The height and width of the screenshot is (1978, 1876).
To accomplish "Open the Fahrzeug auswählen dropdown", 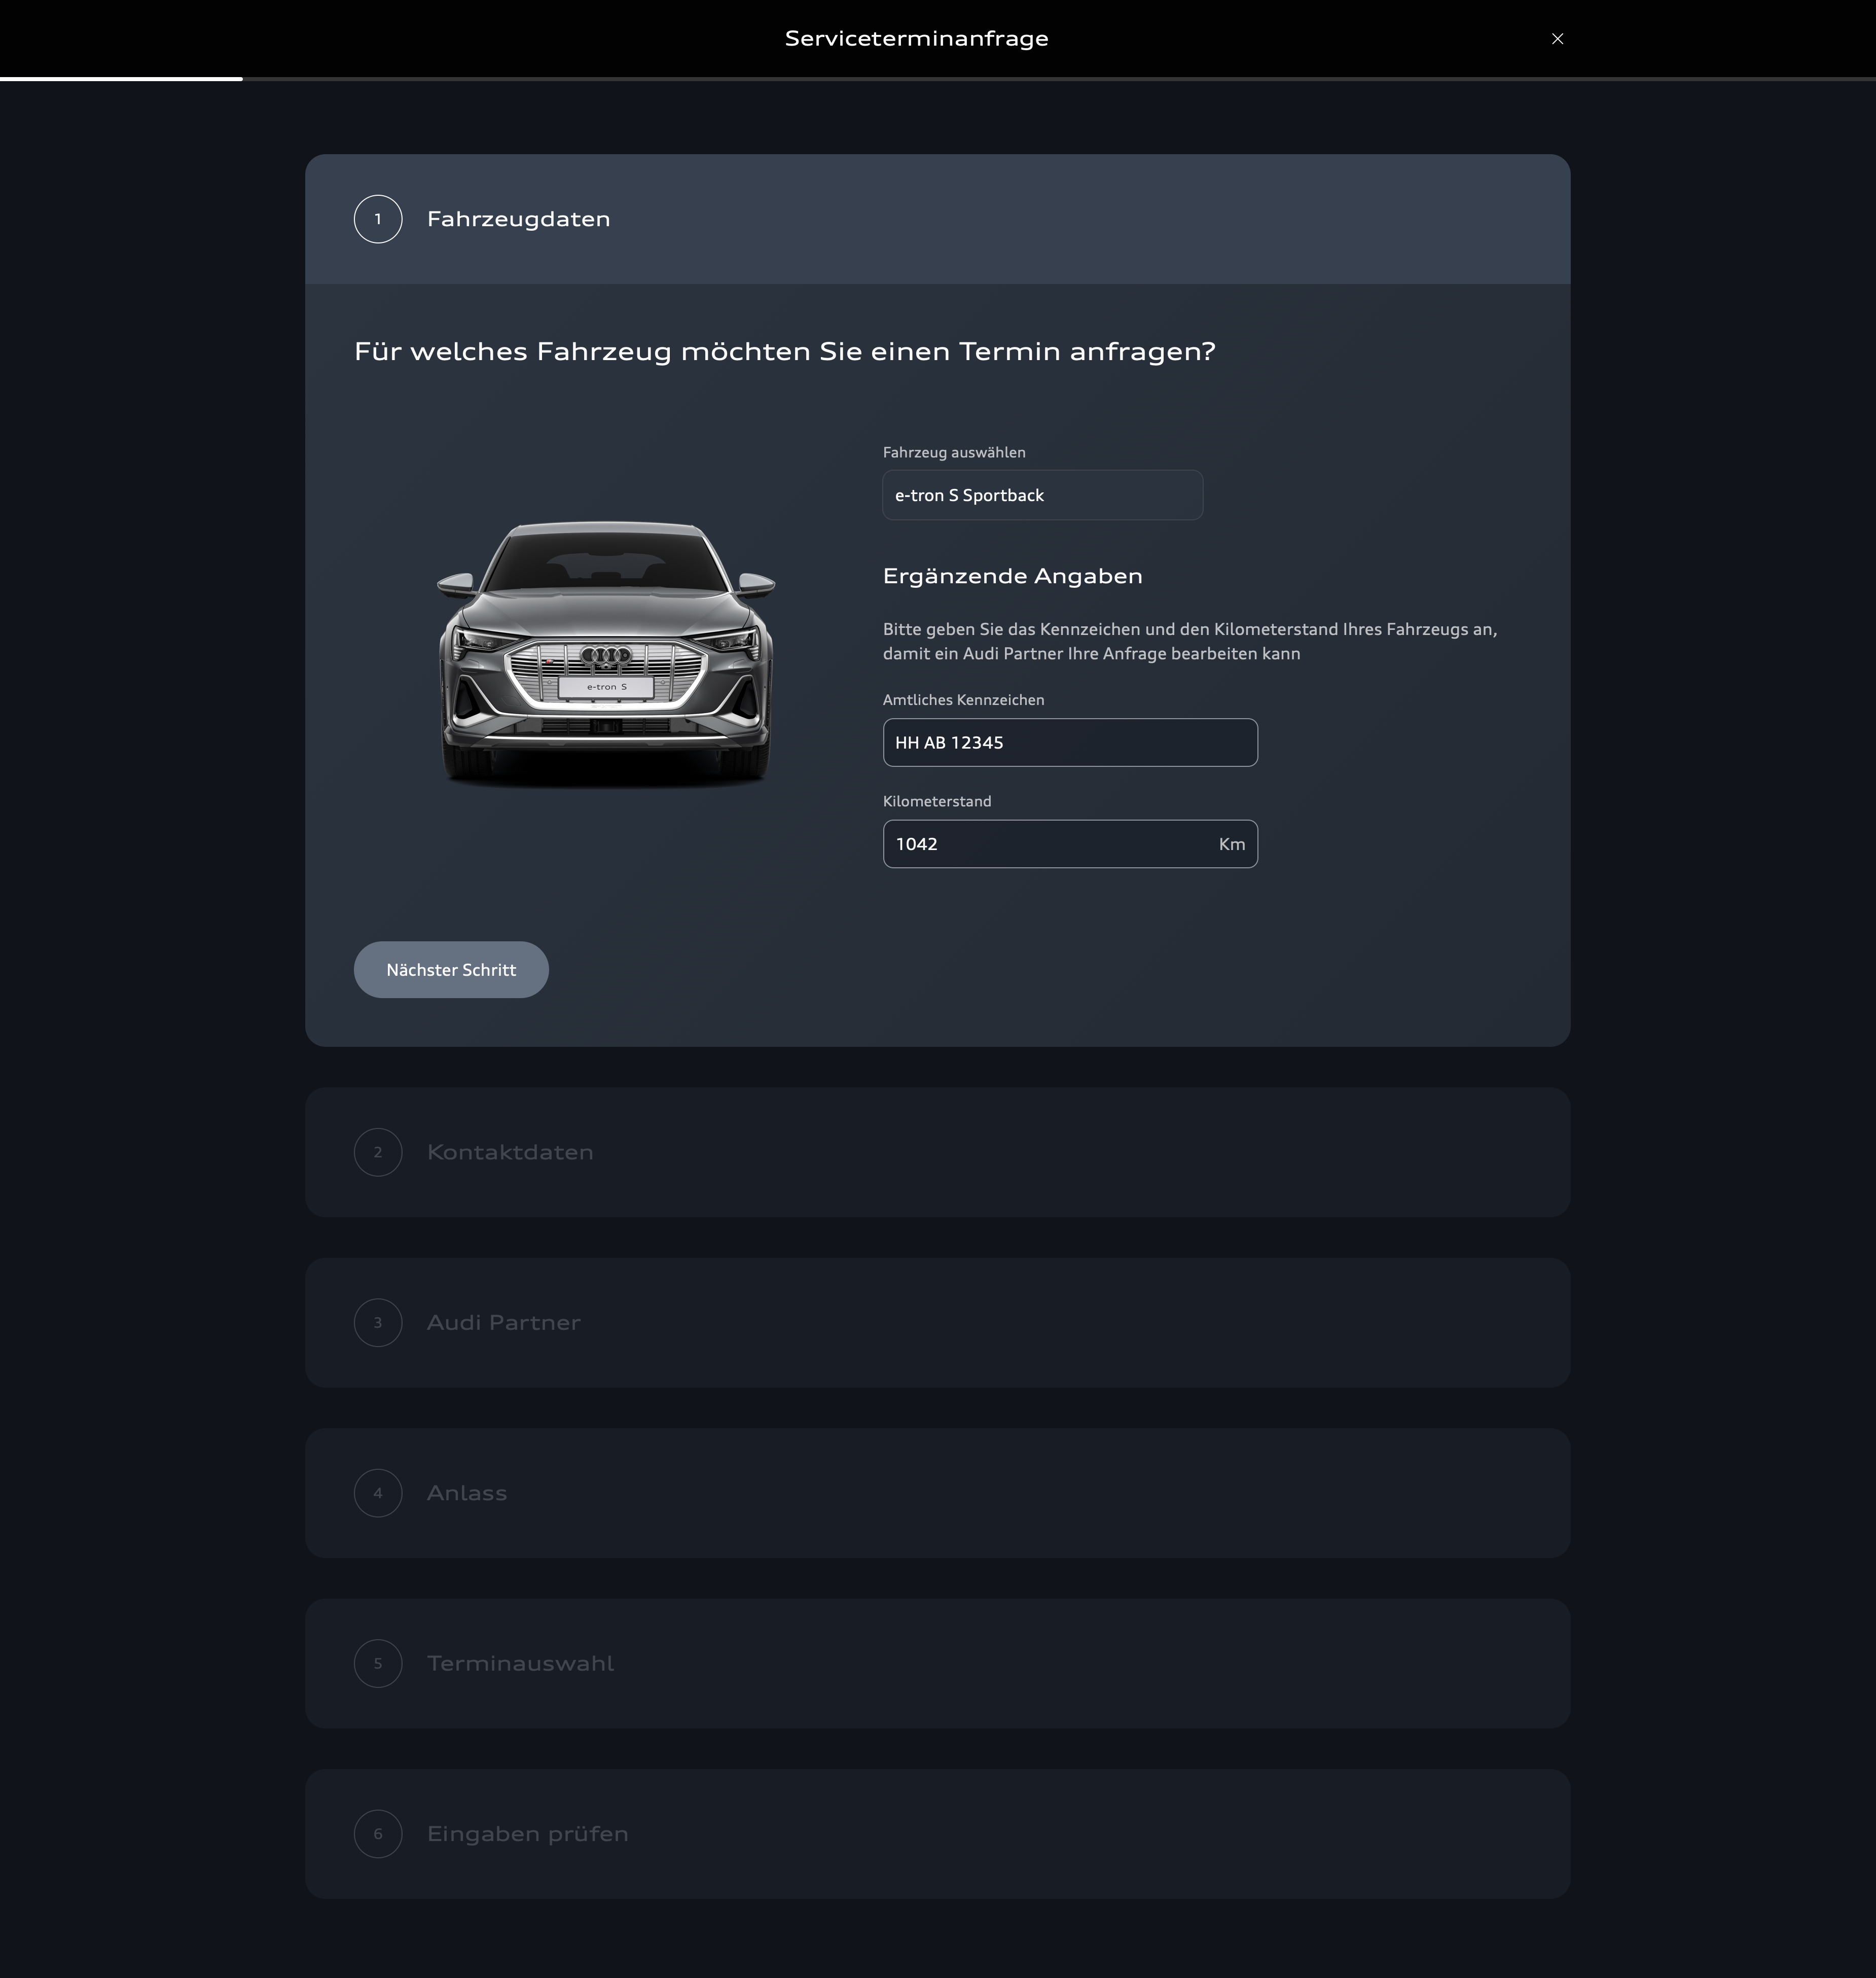I will click(1042, 495).
